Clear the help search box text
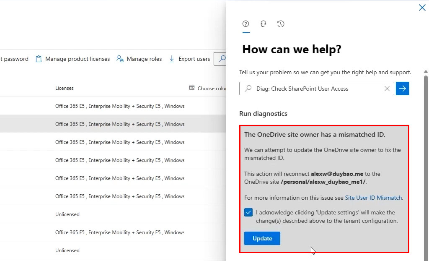Image resolution: width=429 pixels, height=261 pixels. (387, 89)
